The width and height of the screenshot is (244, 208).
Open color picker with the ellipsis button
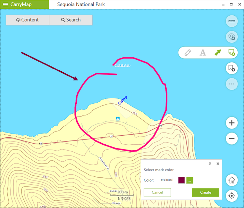point(189,180)
